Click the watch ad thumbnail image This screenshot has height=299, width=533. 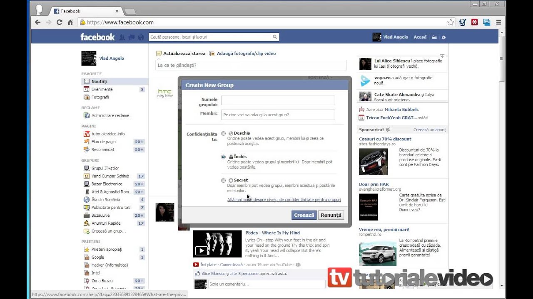click(374, 162)
